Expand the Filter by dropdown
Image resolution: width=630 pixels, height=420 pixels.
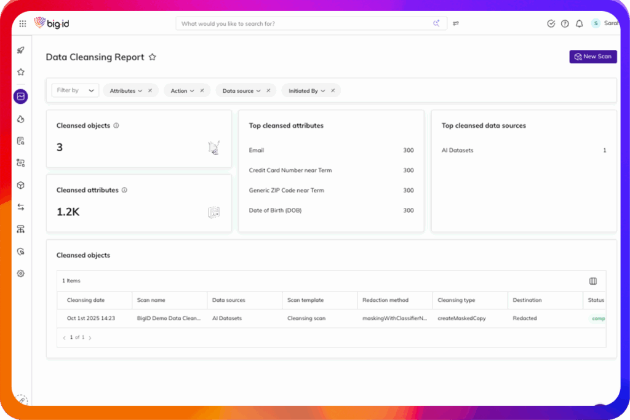tap(75, 90)
